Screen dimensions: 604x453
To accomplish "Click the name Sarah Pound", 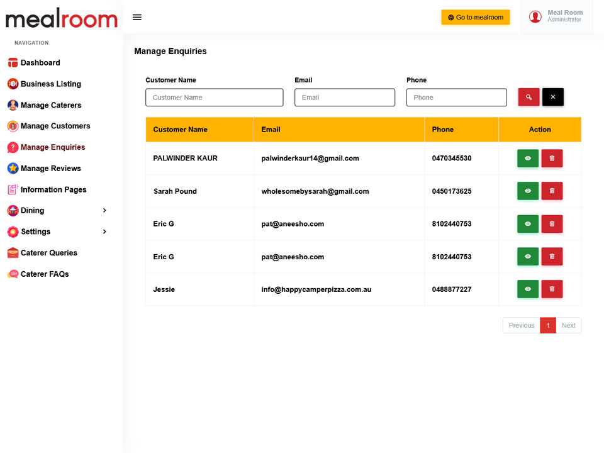I will 176,191.
